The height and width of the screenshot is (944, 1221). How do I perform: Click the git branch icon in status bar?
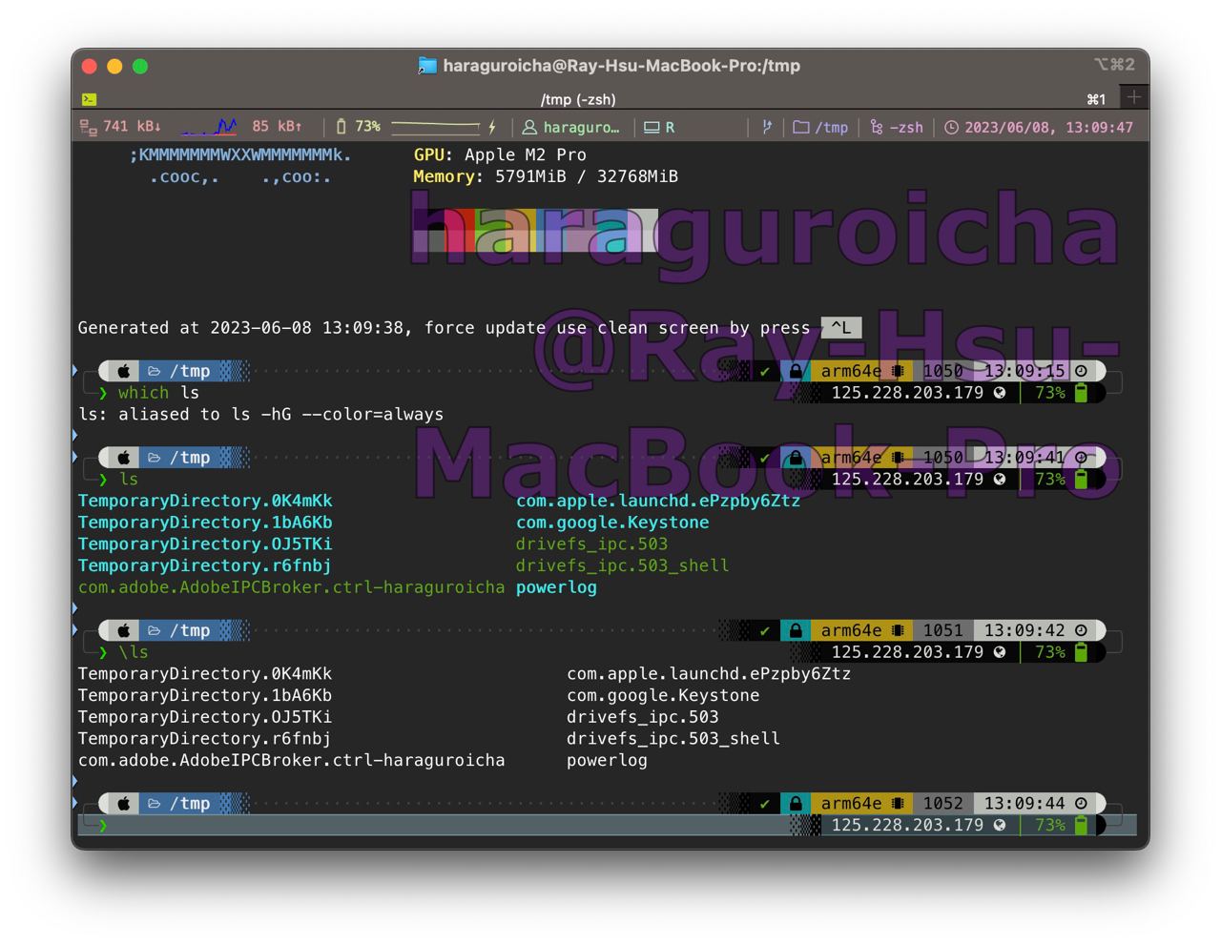pyautogui.click(x=767, y=127)
